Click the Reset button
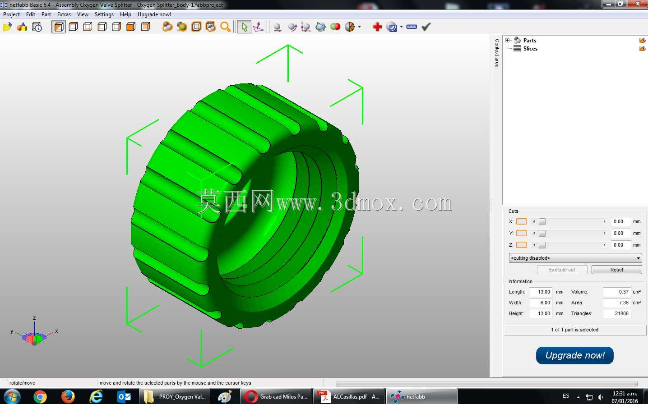The height and width of the screenshot is (404, 648). (x=616, y=270)
